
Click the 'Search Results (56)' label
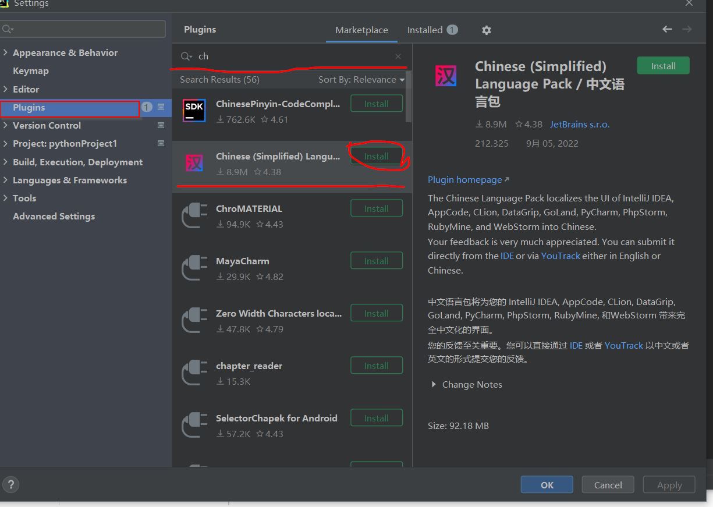tap(219, 80)
